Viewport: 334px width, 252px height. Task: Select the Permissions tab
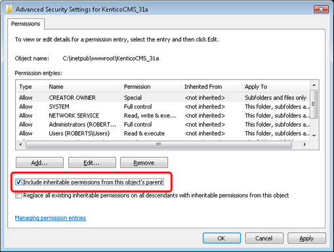pyautogui.click(x=26, y=24)
